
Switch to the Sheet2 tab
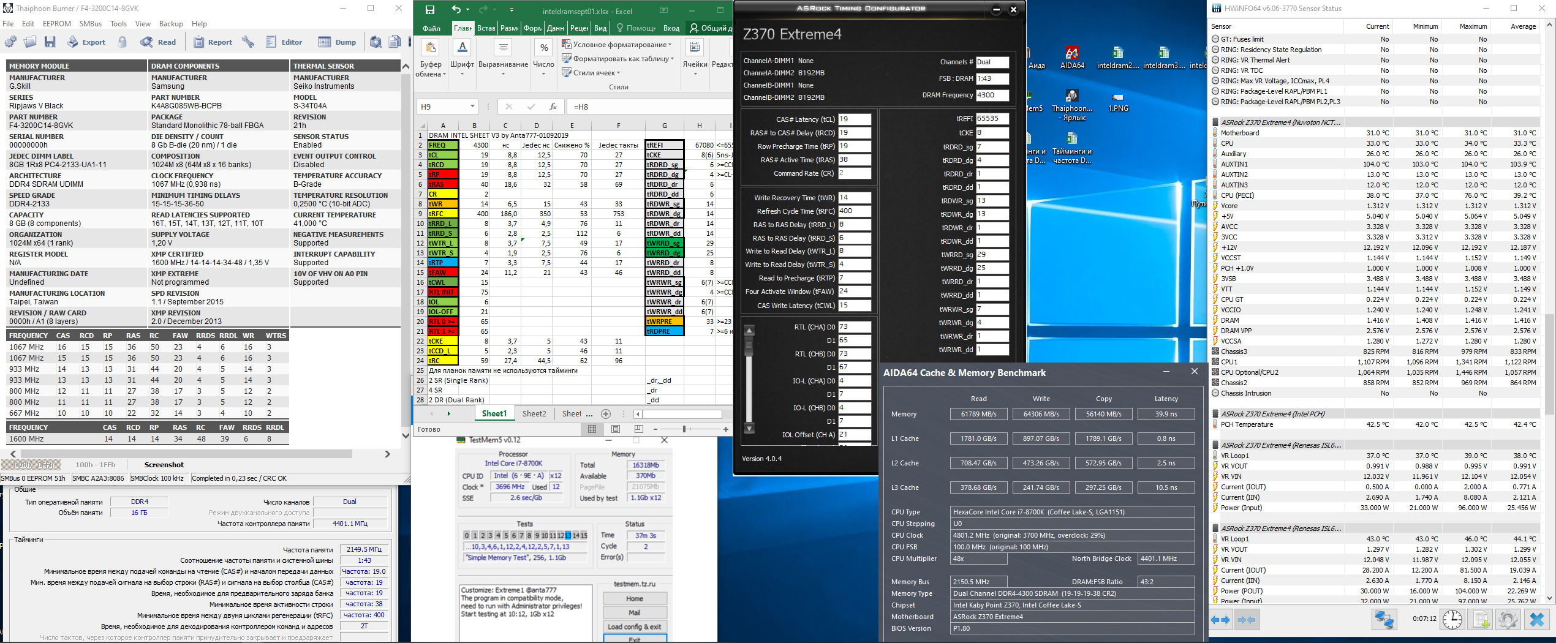tap(534, 414)
